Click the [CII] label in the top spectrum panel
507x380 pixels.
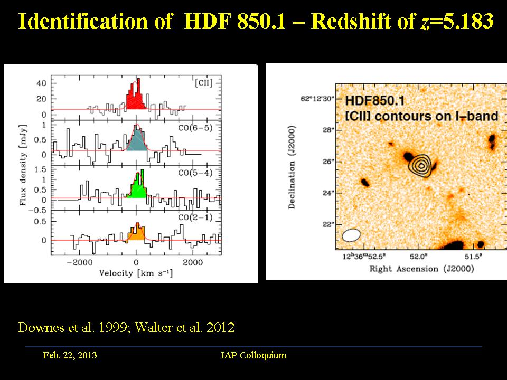coord(204,83)
